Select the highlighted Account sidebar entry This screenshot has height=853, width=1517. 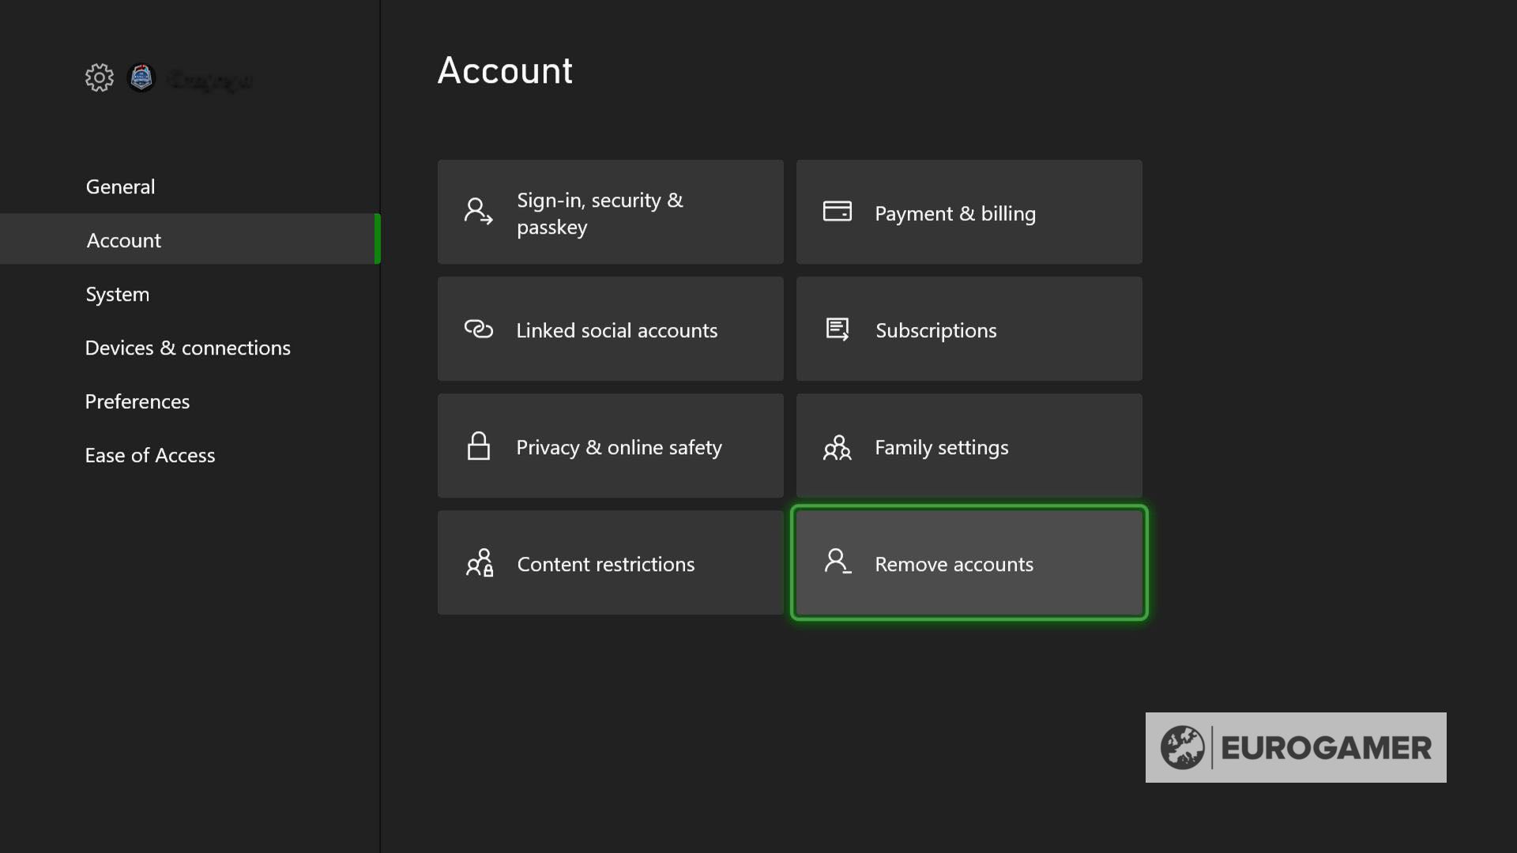123,240
